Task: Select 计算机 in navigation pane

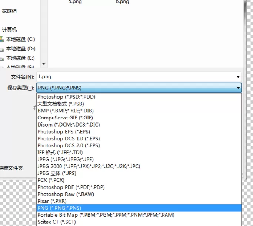Action: point(9,30)
